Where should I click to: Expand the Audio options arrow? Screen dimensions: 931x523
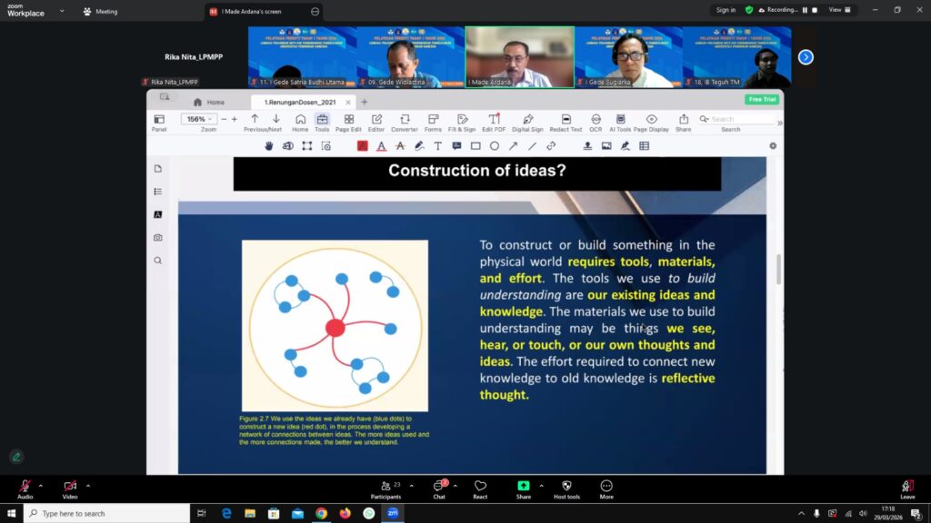pos(41,486)
